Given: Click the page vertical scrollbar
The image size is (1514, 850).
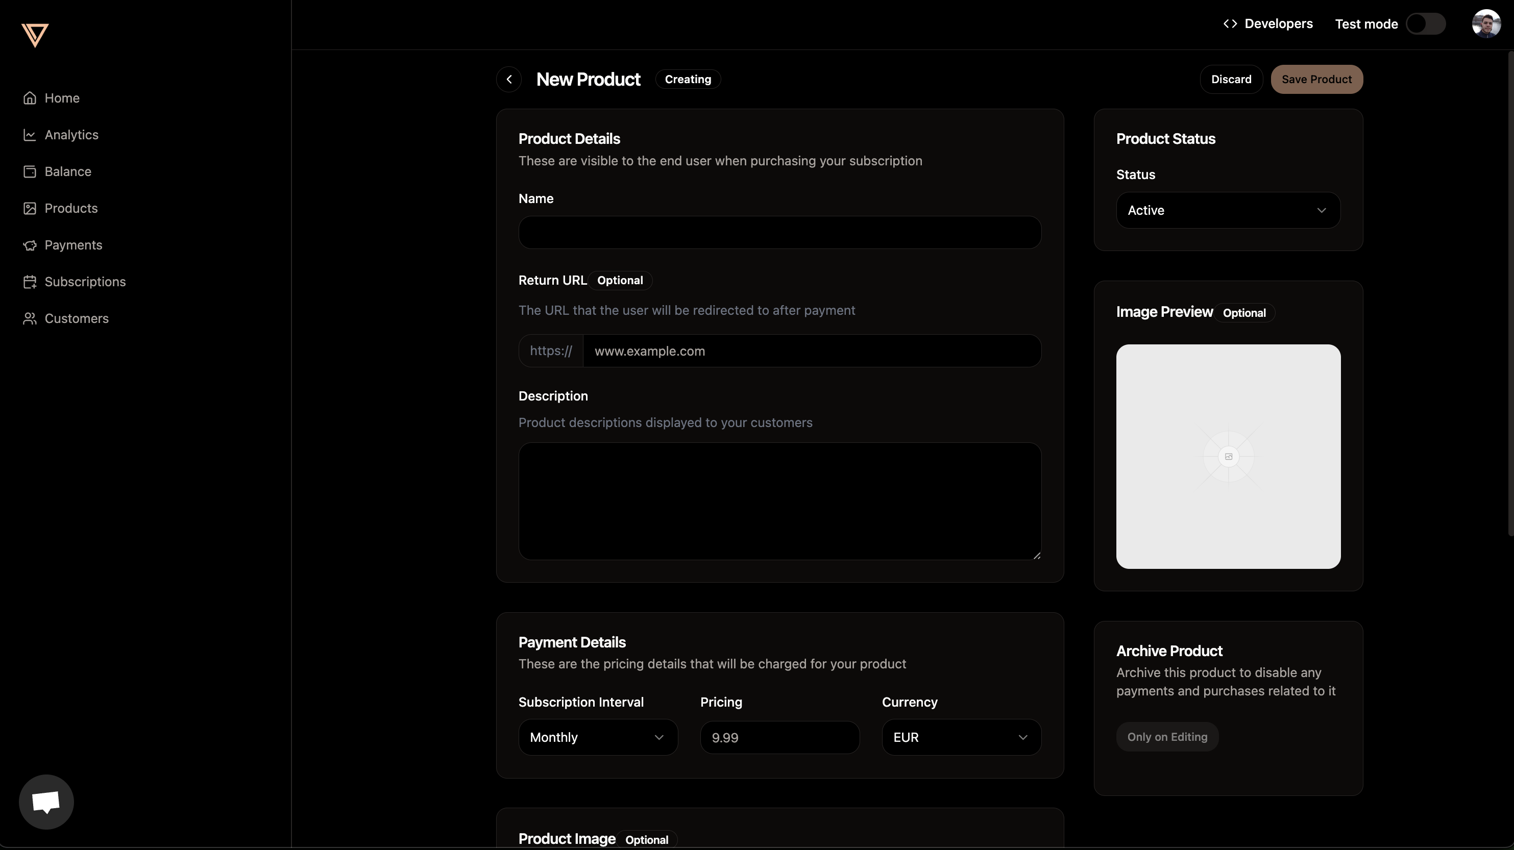Looking at the screenshot, I should point(1510,294).
